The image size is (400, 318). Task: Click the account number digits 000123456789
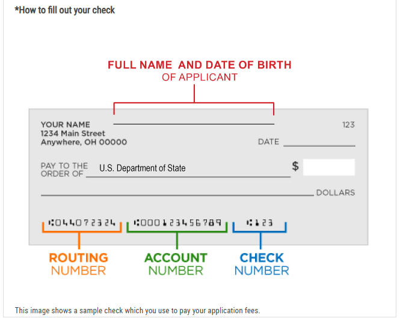178,222
